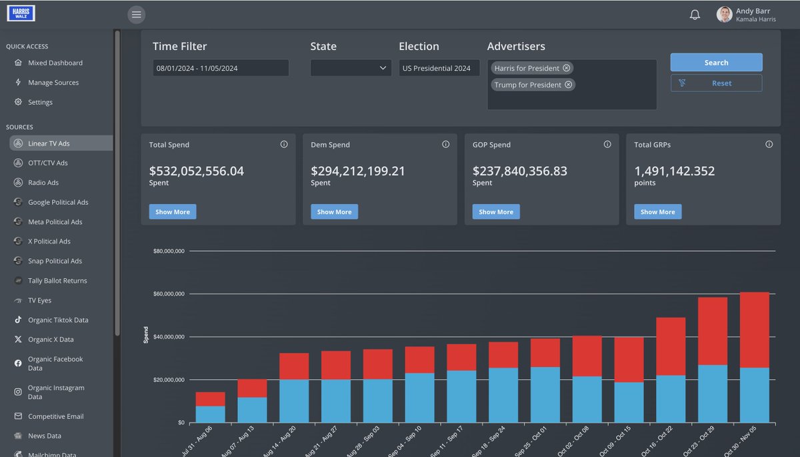Image resolution: width=800 pixels, height=457 pixels.
Task: Click the $294,212,199.21 Dem spend value
Action: tap(358, 171)
